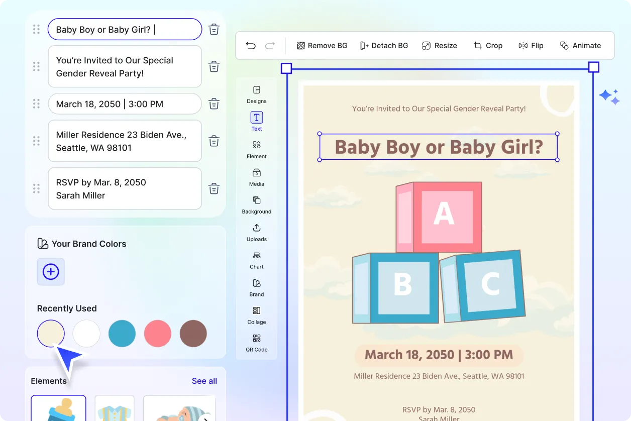Delete the 'RSVP by Mar. 8, 2050' text block
This screenshot has width=631, height=421.
[x=214, y=188]
